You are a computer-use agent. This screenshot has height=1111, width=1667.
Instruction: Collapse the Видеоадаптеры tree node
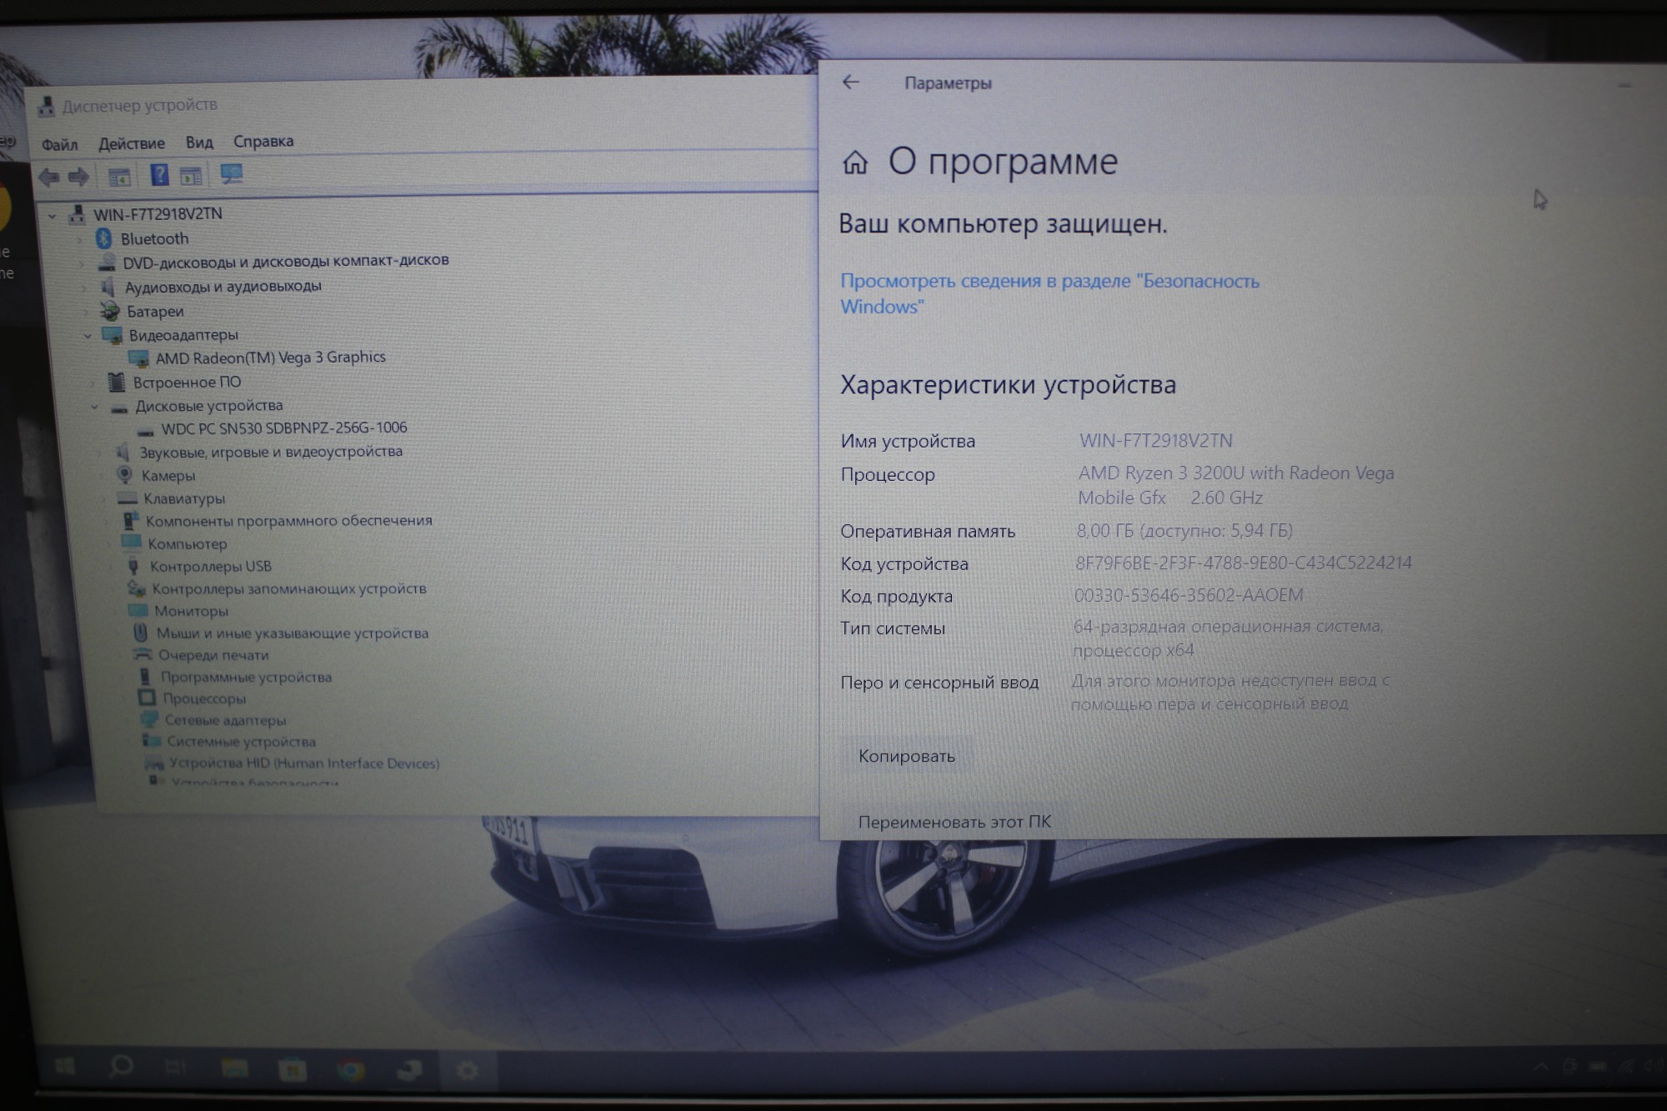click(88, 336)
